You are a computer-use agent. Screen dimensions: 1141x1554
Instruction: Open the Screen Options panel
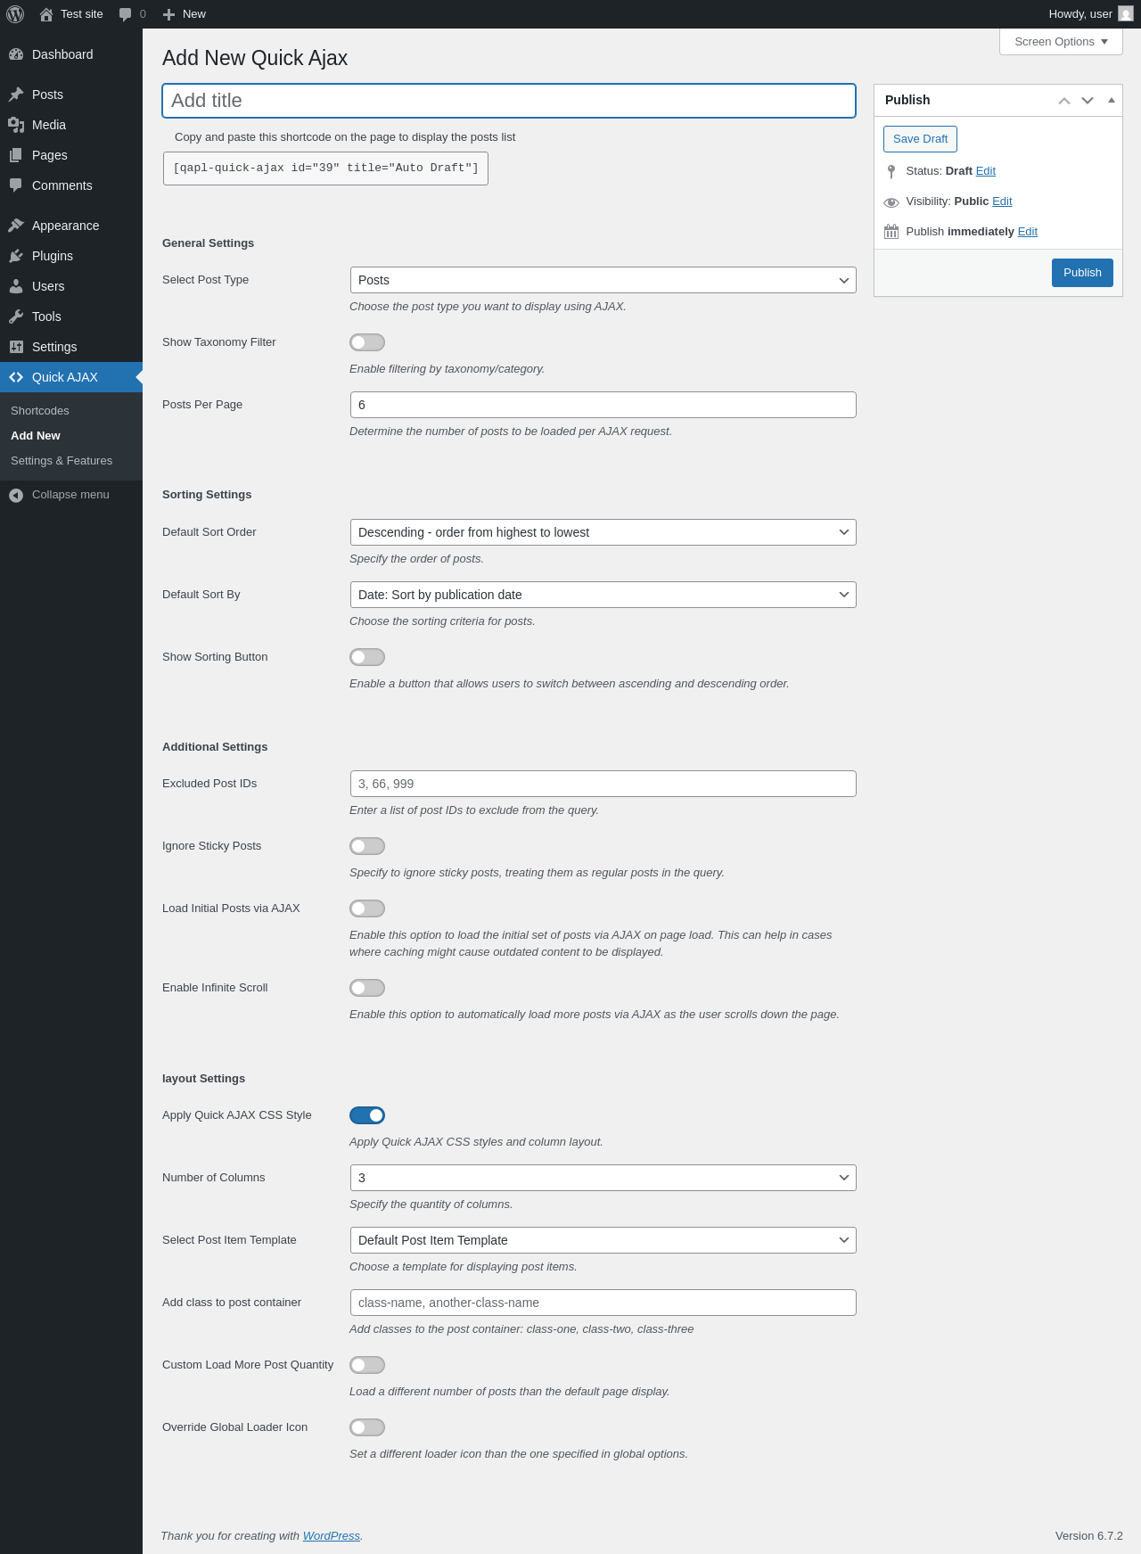point(1061,42)
